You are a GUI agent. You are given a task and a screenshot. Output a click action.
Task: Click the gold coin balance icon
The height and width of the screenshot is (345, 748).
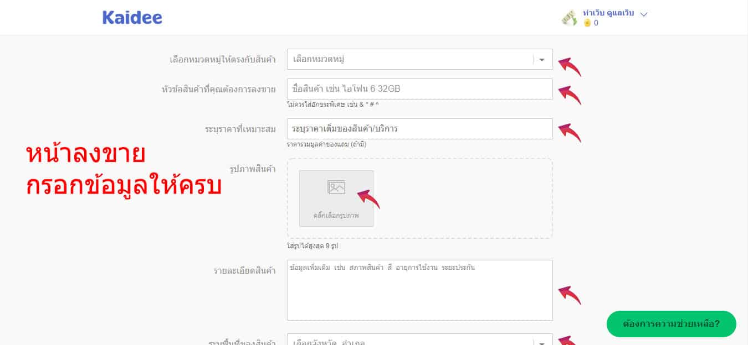[587, 23]
